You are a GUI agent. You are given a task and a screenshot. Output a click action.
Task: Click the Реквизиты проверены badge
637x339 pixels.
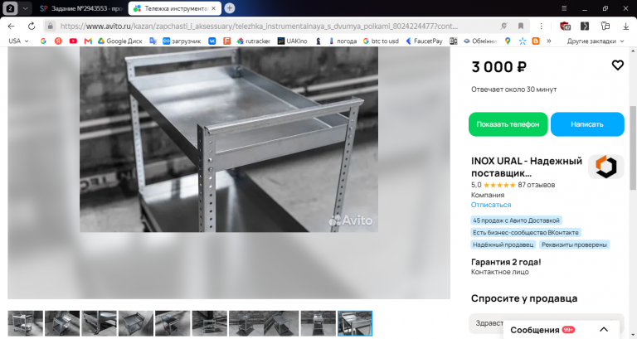point(574,245)
